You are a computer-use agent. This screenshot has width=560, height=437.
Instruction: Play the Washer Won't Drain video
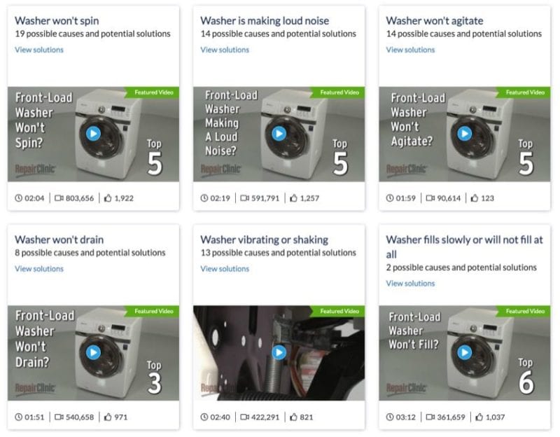93,353
